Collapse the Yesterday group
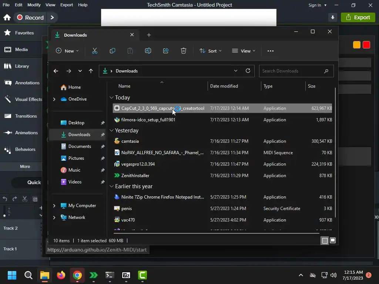Viewport: 379px width, 284px height. (x=111, y=131)
